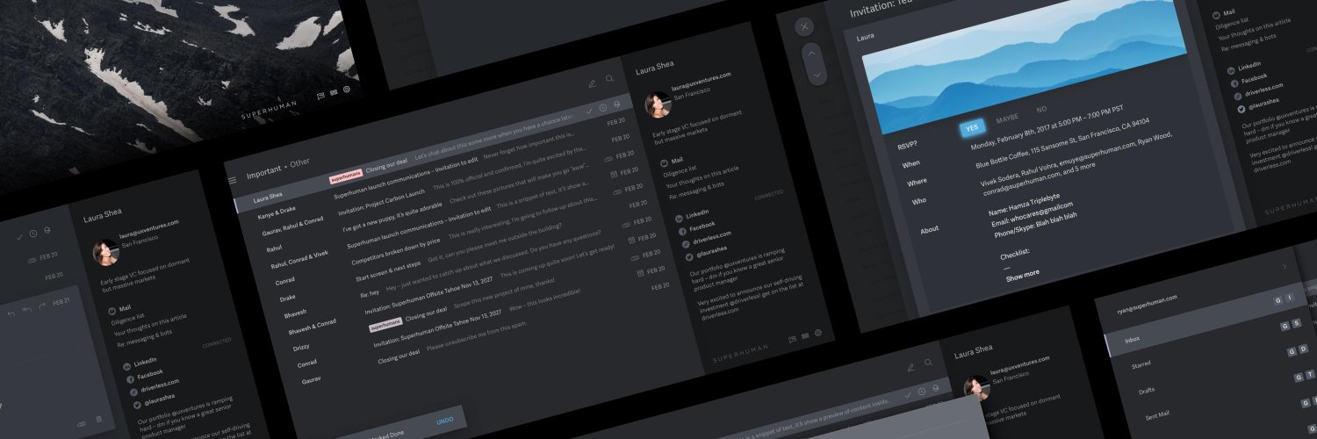The width and height of the screenshot is (1317, 439).
Task: Click the 'superhumans' label on the Laura Shea row
Action: [x=346, y=175]
